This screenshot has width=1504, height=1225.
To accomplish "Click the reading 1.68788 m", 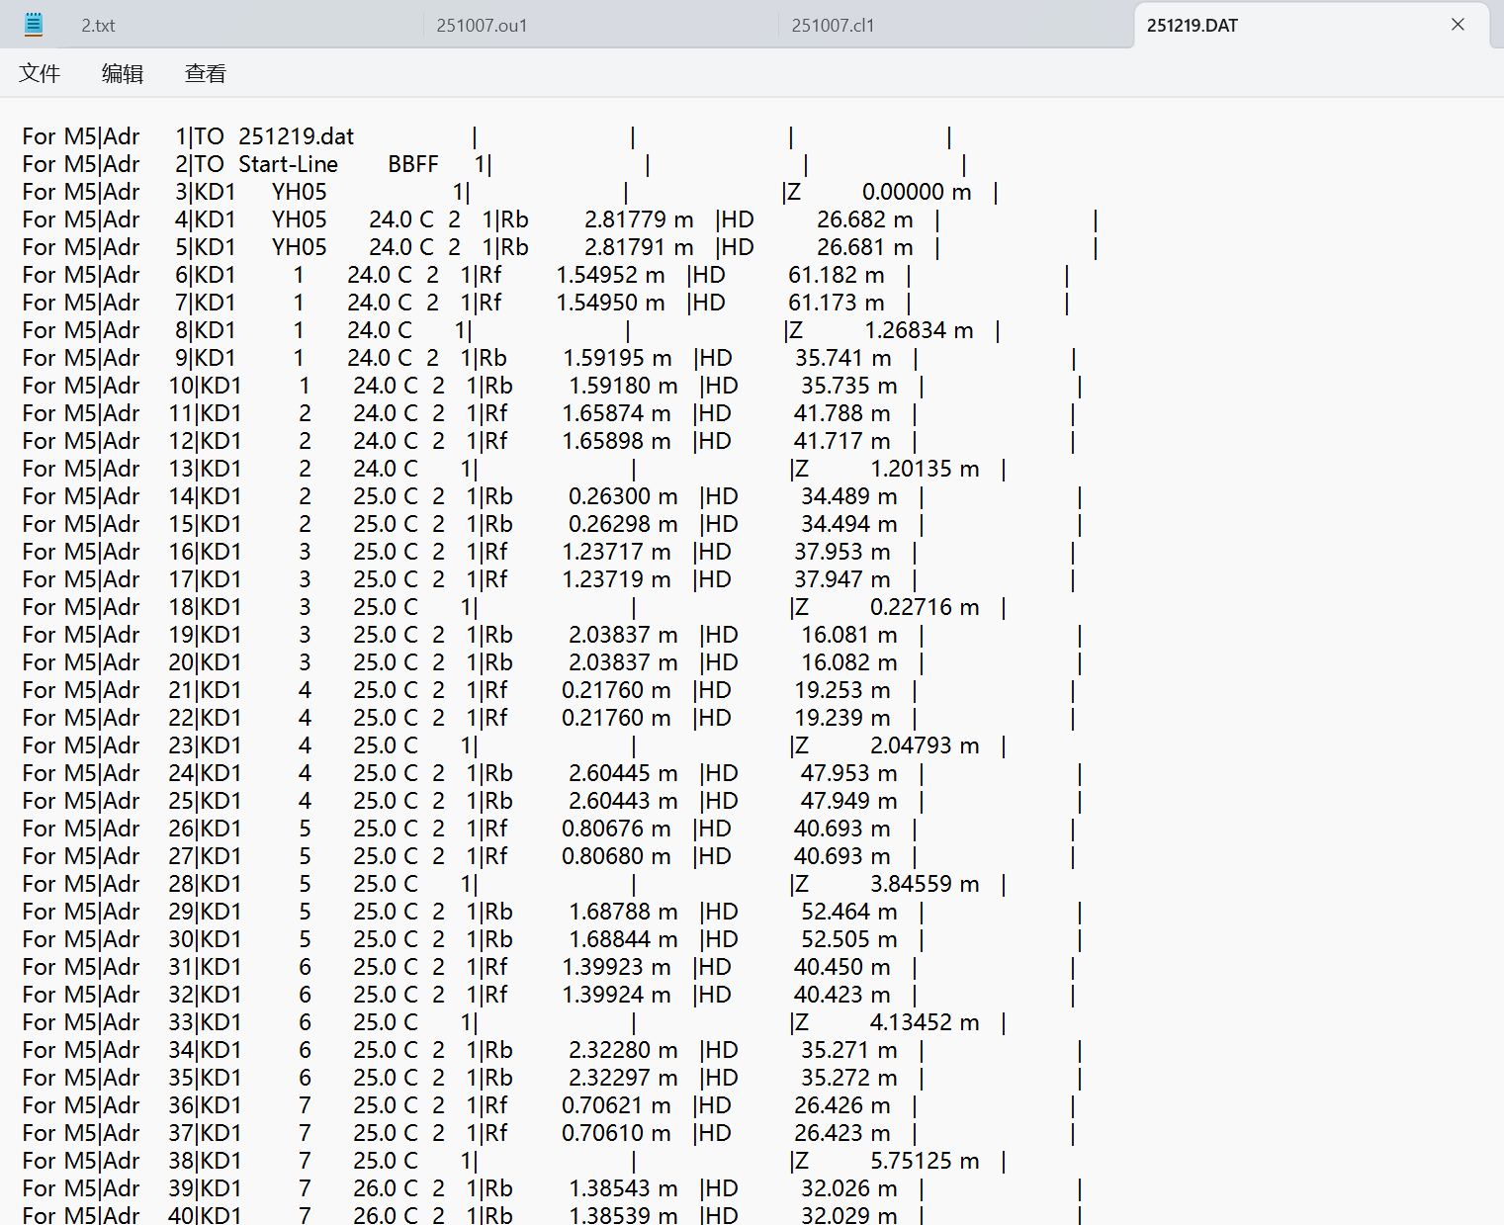I will tap(624, 912).
